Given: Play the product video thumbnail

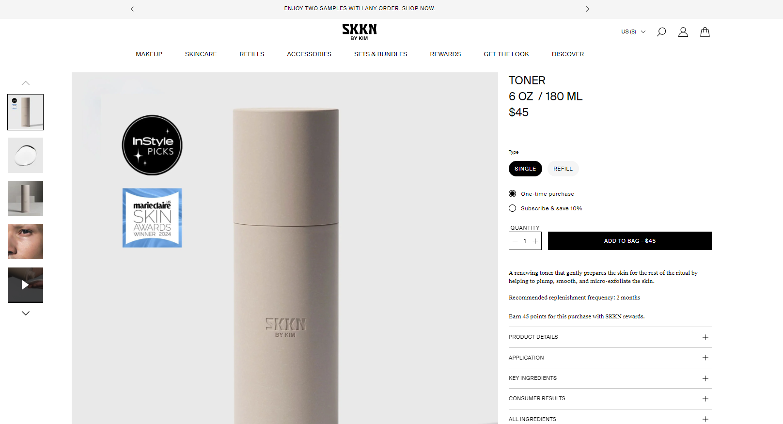Looking at the screenshot, I should 25,285.
